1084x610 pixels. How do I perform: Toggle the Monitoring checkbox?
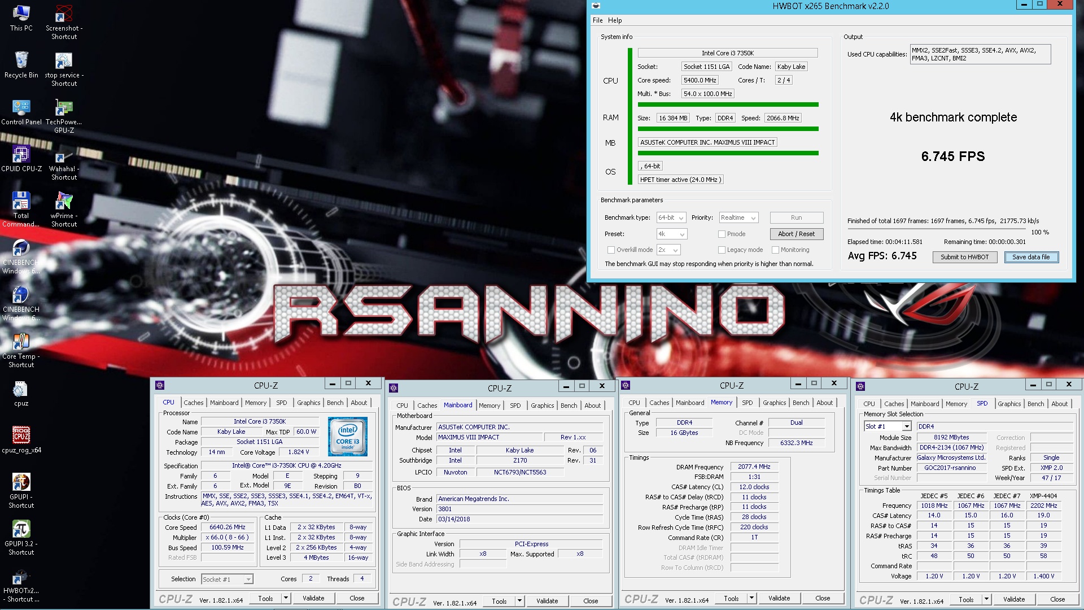775,250
